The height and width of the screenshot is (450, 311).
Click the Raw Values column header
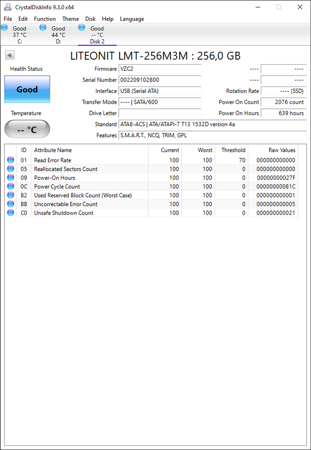tap(281, 150)
